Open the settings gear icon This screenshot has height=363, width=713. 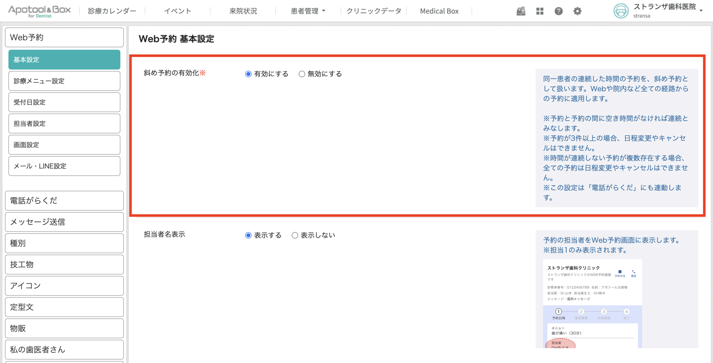[577, 11]
